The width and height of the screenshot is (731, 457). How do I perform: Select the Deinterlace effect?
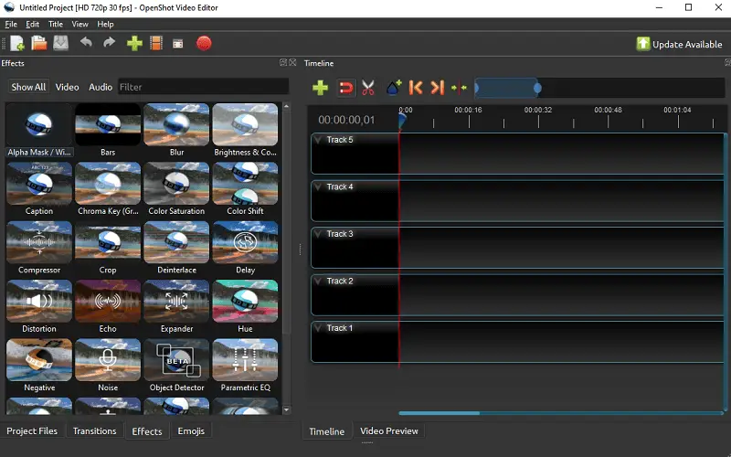pyautogui.click(x=176, y=248)
